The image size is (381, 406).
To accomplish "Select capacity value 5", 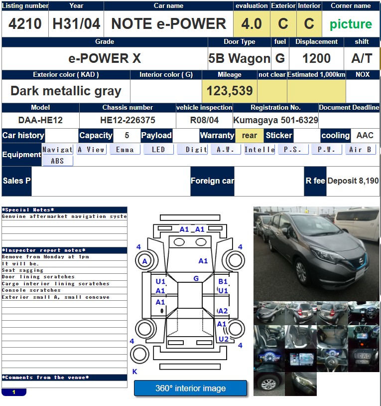I will pyautogui.click(x=127, y=136).
